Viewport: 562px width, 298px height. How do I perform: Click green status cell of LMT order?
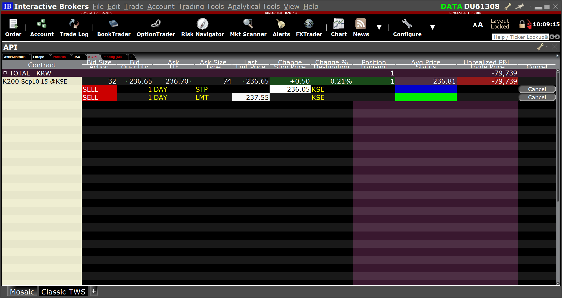pos(426,97)
